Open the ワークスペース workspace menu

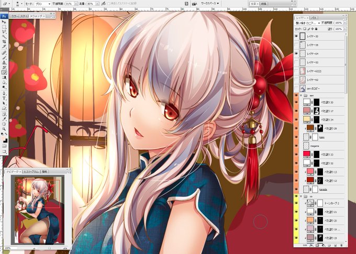(x=210, y=4)
